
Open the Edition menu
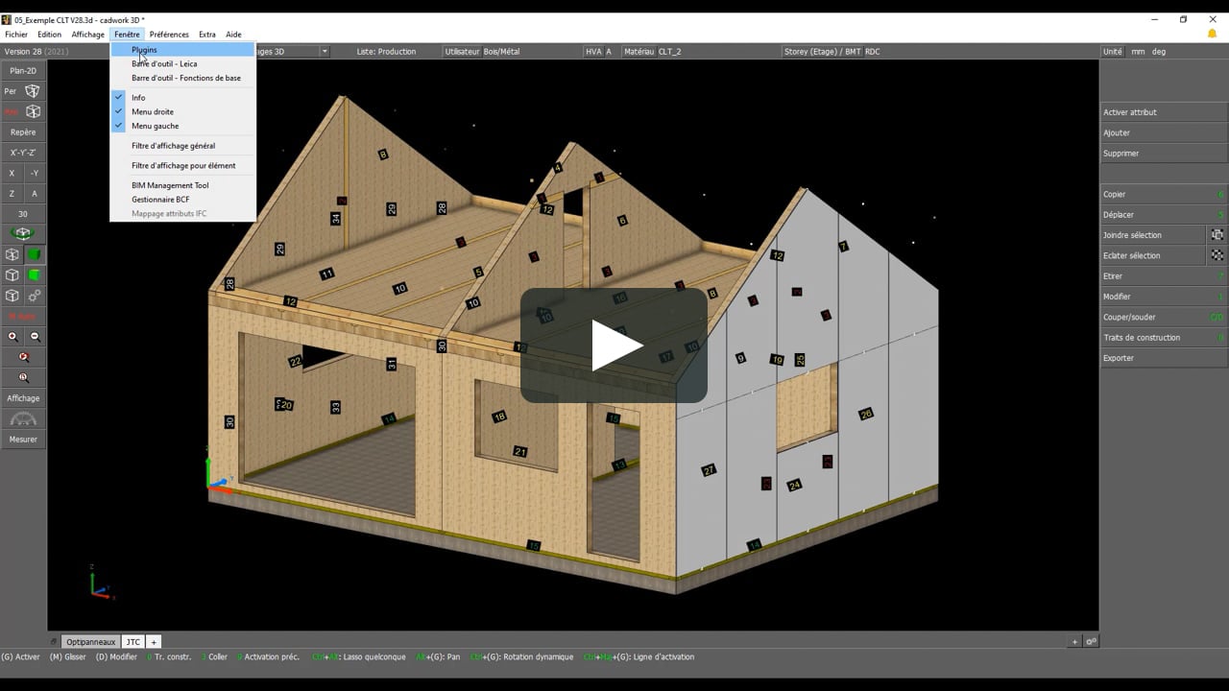49,35
